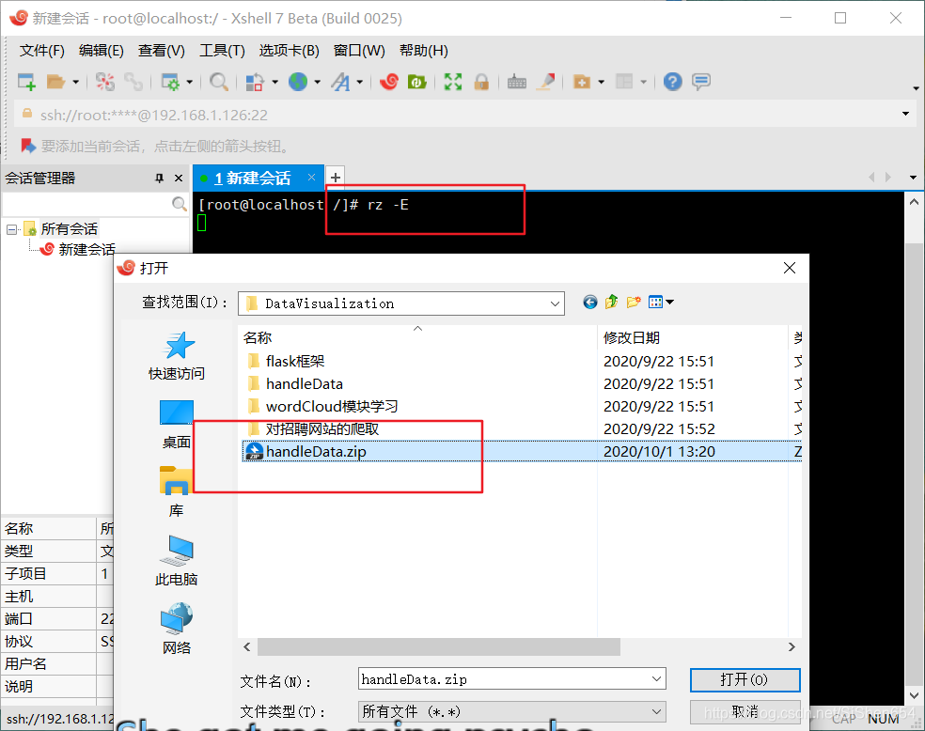The image size is (925, 731).
Task: Click the Disconnect toolbar icon
Action: (x=105, y=82)
